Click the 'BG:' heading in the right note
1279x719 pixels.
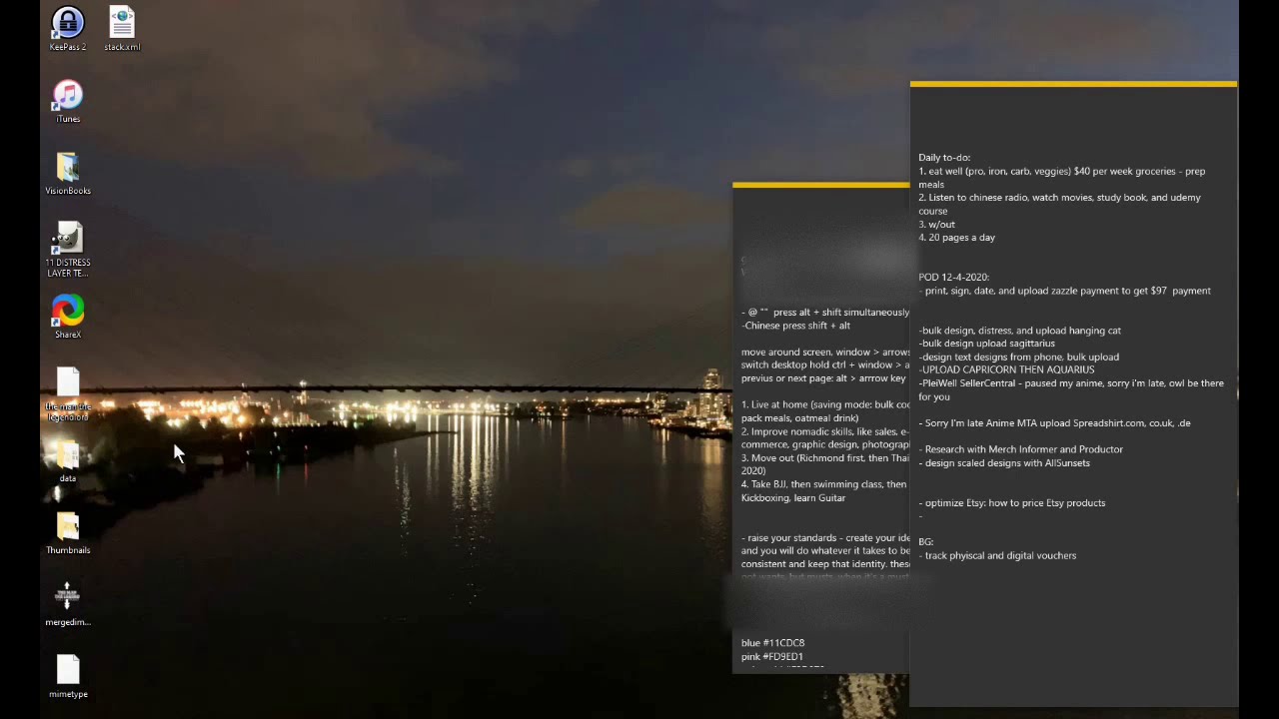click(x=926, y=541)
